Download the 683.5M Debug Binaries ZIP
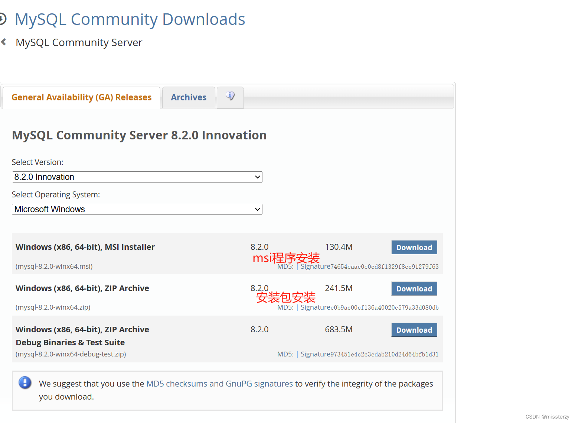Screen dimensions: 575x423 point(414,330)
